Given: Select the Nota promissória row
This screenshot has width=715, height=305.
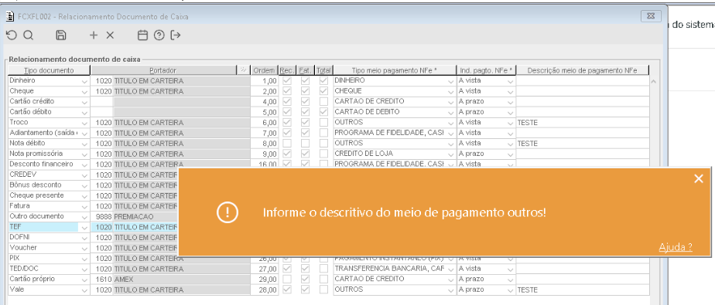Looking at the screenshot, I should [x=49, y=154].
